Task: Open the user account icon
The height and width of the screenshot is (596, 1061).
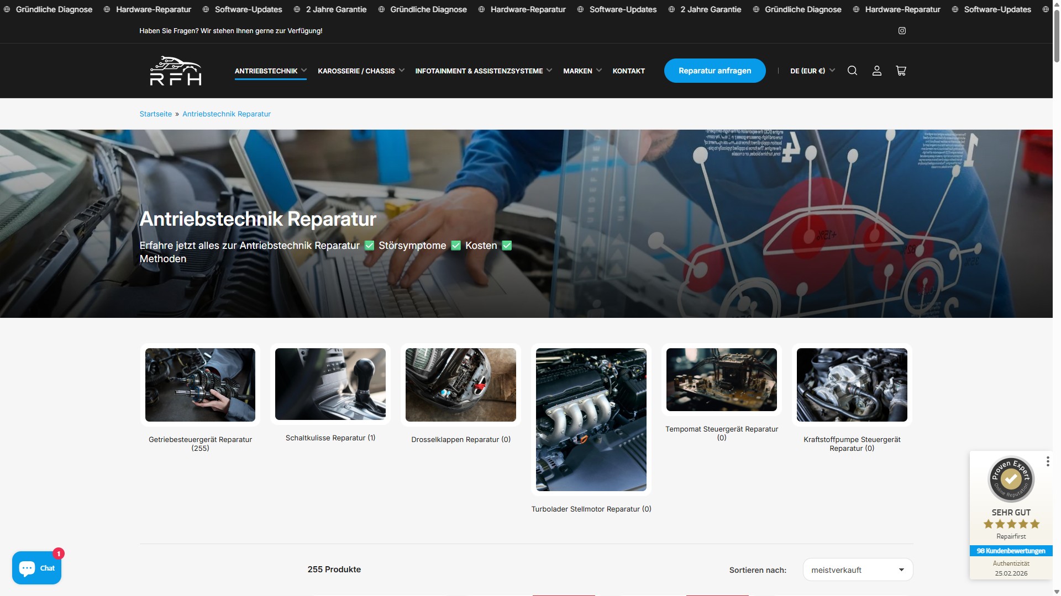Action: (x=876, y=71)
